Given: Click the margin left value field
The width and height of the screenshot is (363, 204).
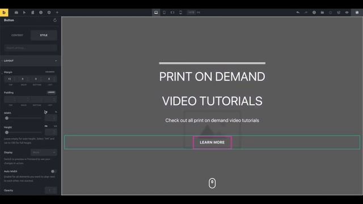Looking at the screenshot, I should pos(50,79).
